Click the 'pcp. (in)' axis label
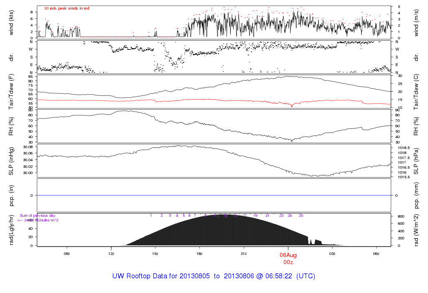The width and height of the screenshot is (428, 293). 11,195
